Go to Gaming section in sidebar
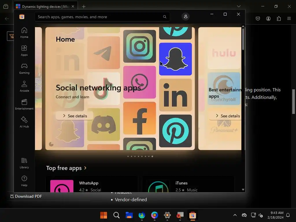This screenshot has height=222, width=296. (24, 69)
